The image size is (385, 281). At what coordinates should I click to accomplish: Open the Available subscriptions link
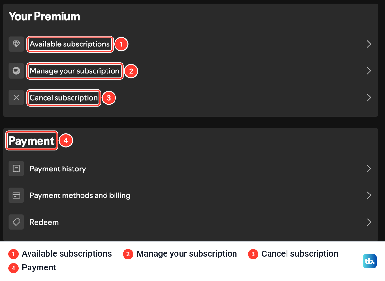click(70, 44)
